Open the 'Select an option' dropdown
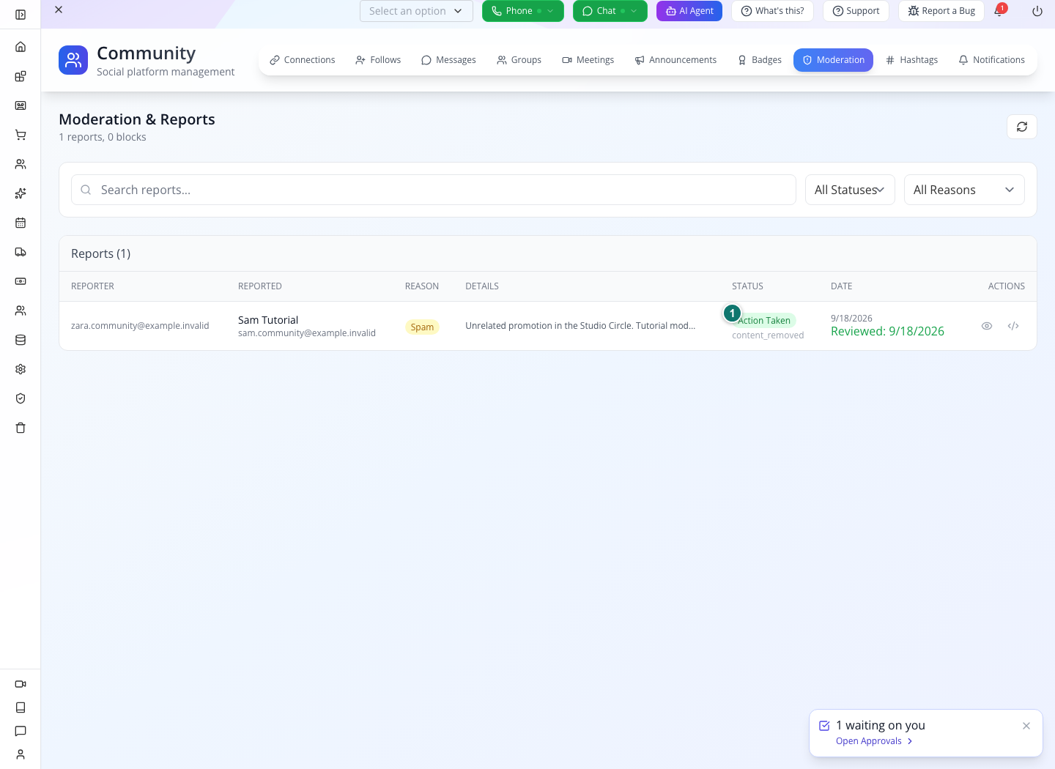The image size is (1055, 769). (x=416, y=11)
